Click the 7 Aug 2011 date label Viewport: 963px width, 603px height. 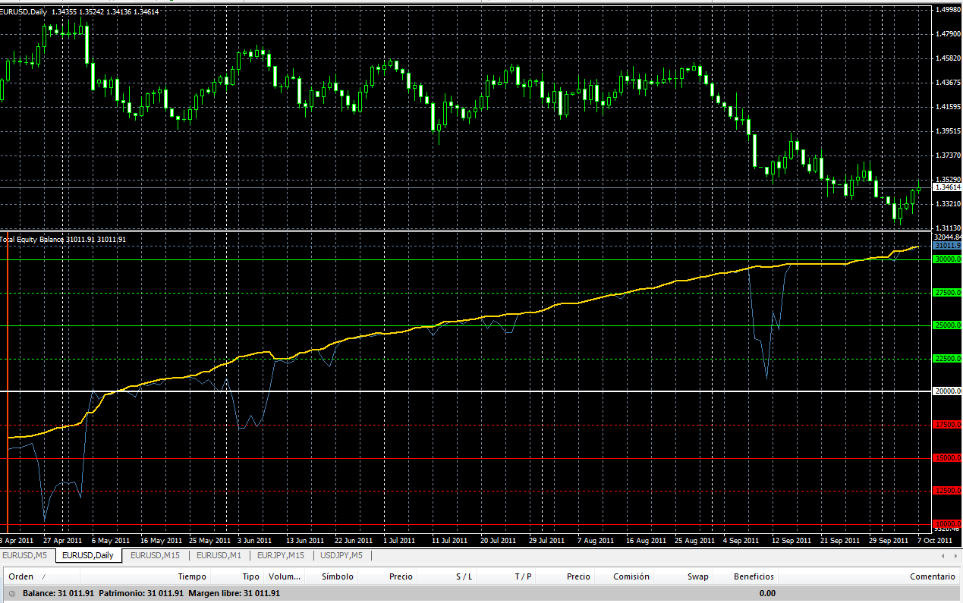pyautogui.click(x=596, y=541)
